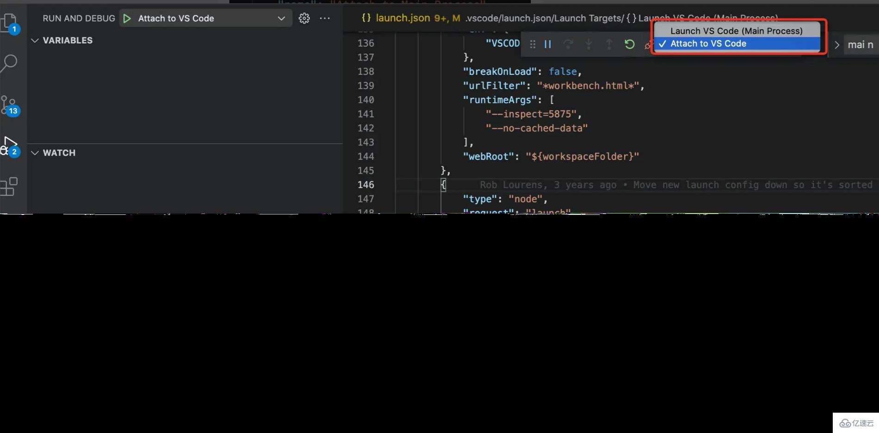This screenshot has width=879, height=433.
Task: Open launch.json via the gear icon
Action: pos(304,18)
